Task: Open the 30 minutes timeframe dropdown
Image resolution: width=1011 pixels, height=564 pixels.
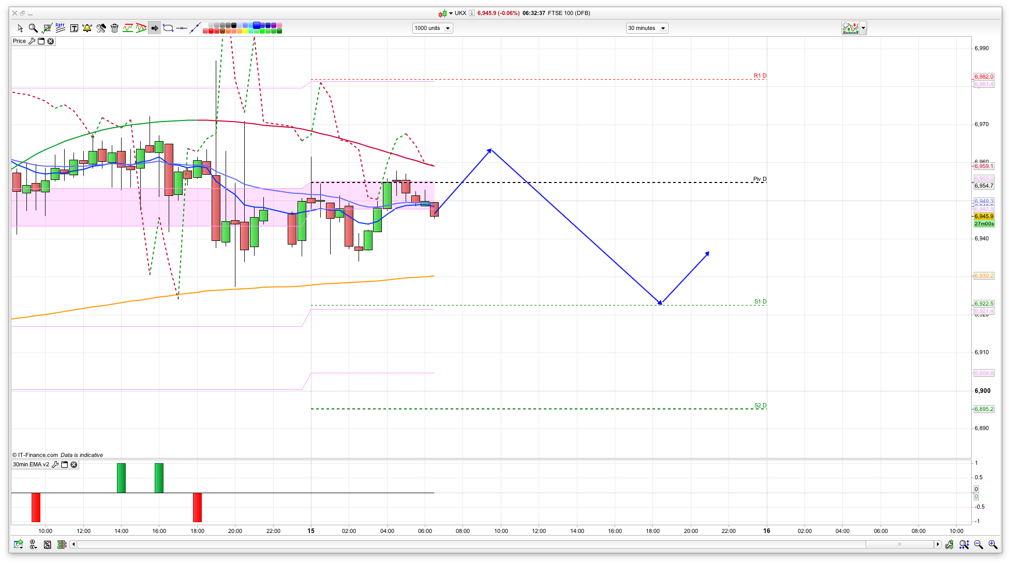Action: pos(647,28)
